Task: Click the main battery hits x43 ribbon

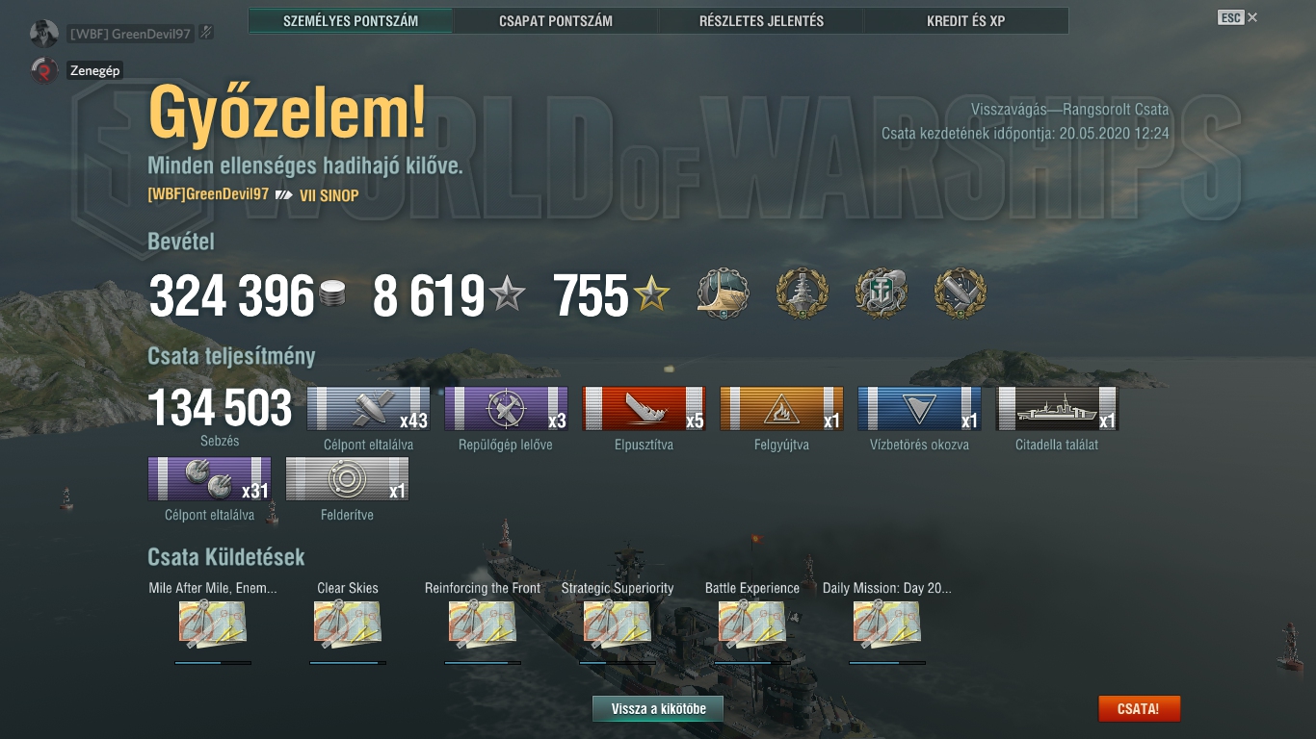Action: tap(369, 409)
